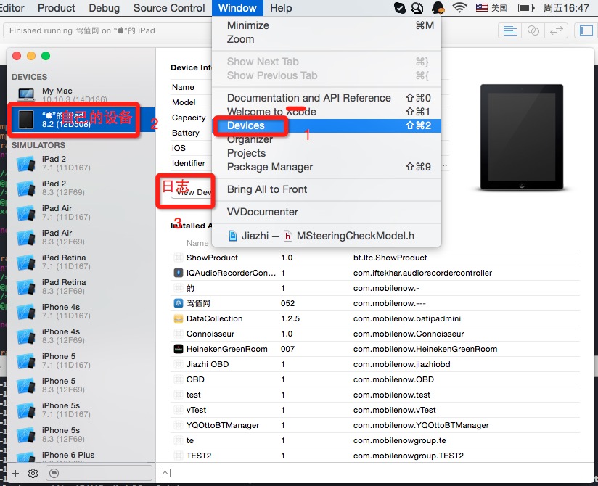Choose Projects in the Window menu
This screenshot has height=486, width=598.
[327, 153]
